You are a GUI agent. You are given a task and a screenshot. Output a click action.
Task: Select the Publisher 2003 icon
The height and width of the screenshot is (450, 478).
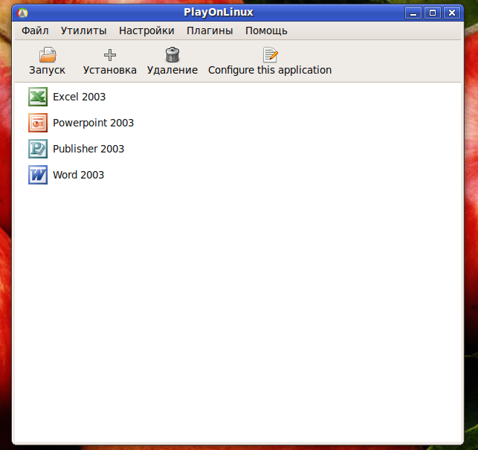[x=37, y=149]
